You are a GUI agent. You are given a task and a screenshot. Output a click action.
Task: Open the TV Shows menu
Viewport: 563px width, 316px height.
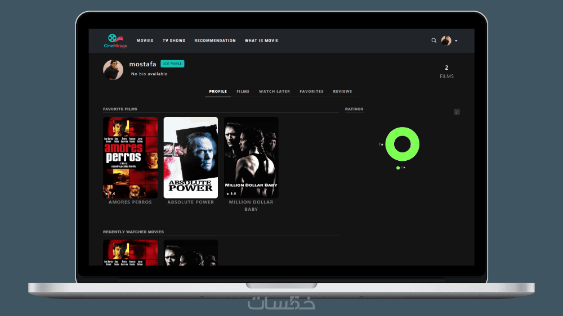click(174, 40)
